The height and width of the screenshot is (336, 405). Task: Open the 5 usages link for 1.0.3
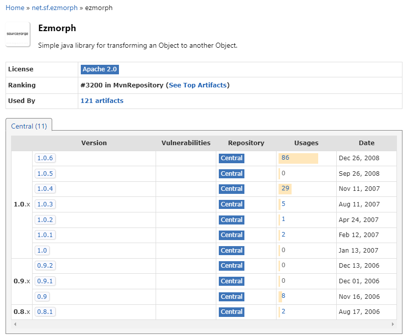pyautogui.click(x=284, y=204)
